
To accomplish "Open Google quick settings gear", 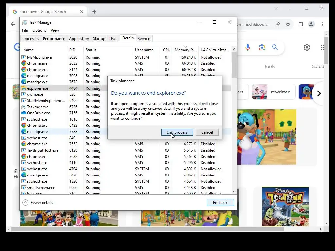I will pos(307,47).
